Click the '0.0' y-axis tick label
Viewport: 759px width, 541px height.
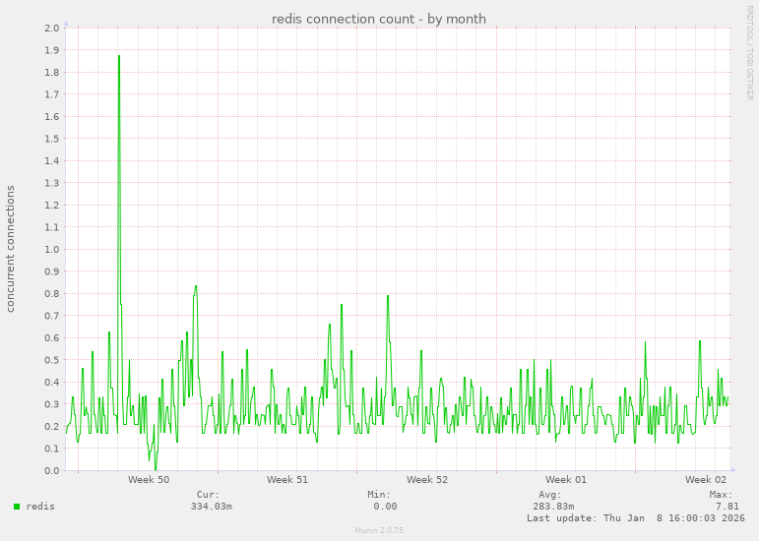pos(52,471)
